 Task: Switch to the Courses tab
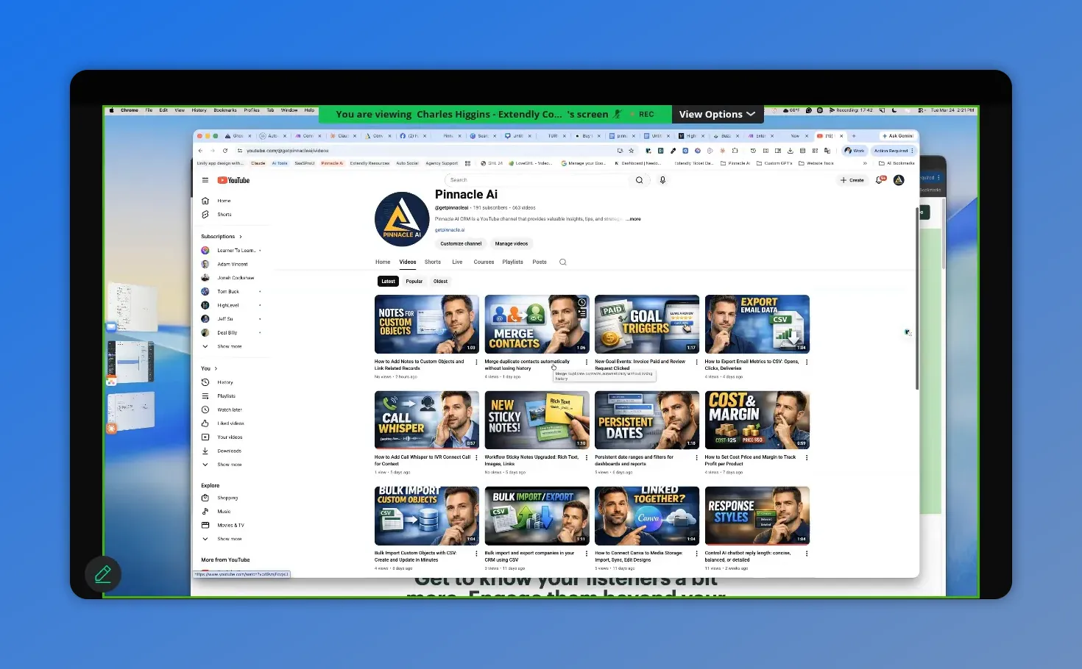(484, 262)
